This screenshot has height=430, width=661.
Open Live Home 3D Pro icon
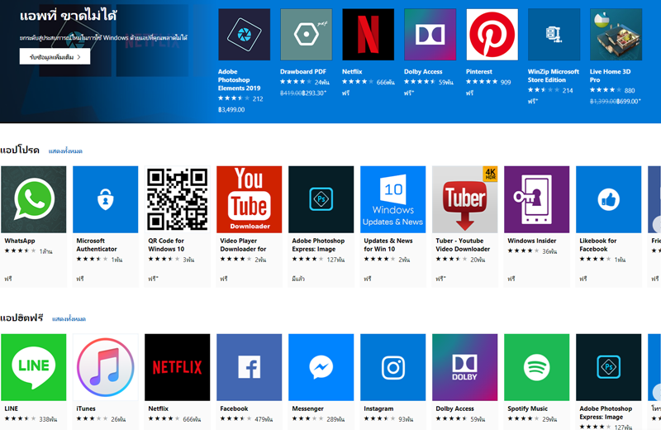tap(616, 35)
